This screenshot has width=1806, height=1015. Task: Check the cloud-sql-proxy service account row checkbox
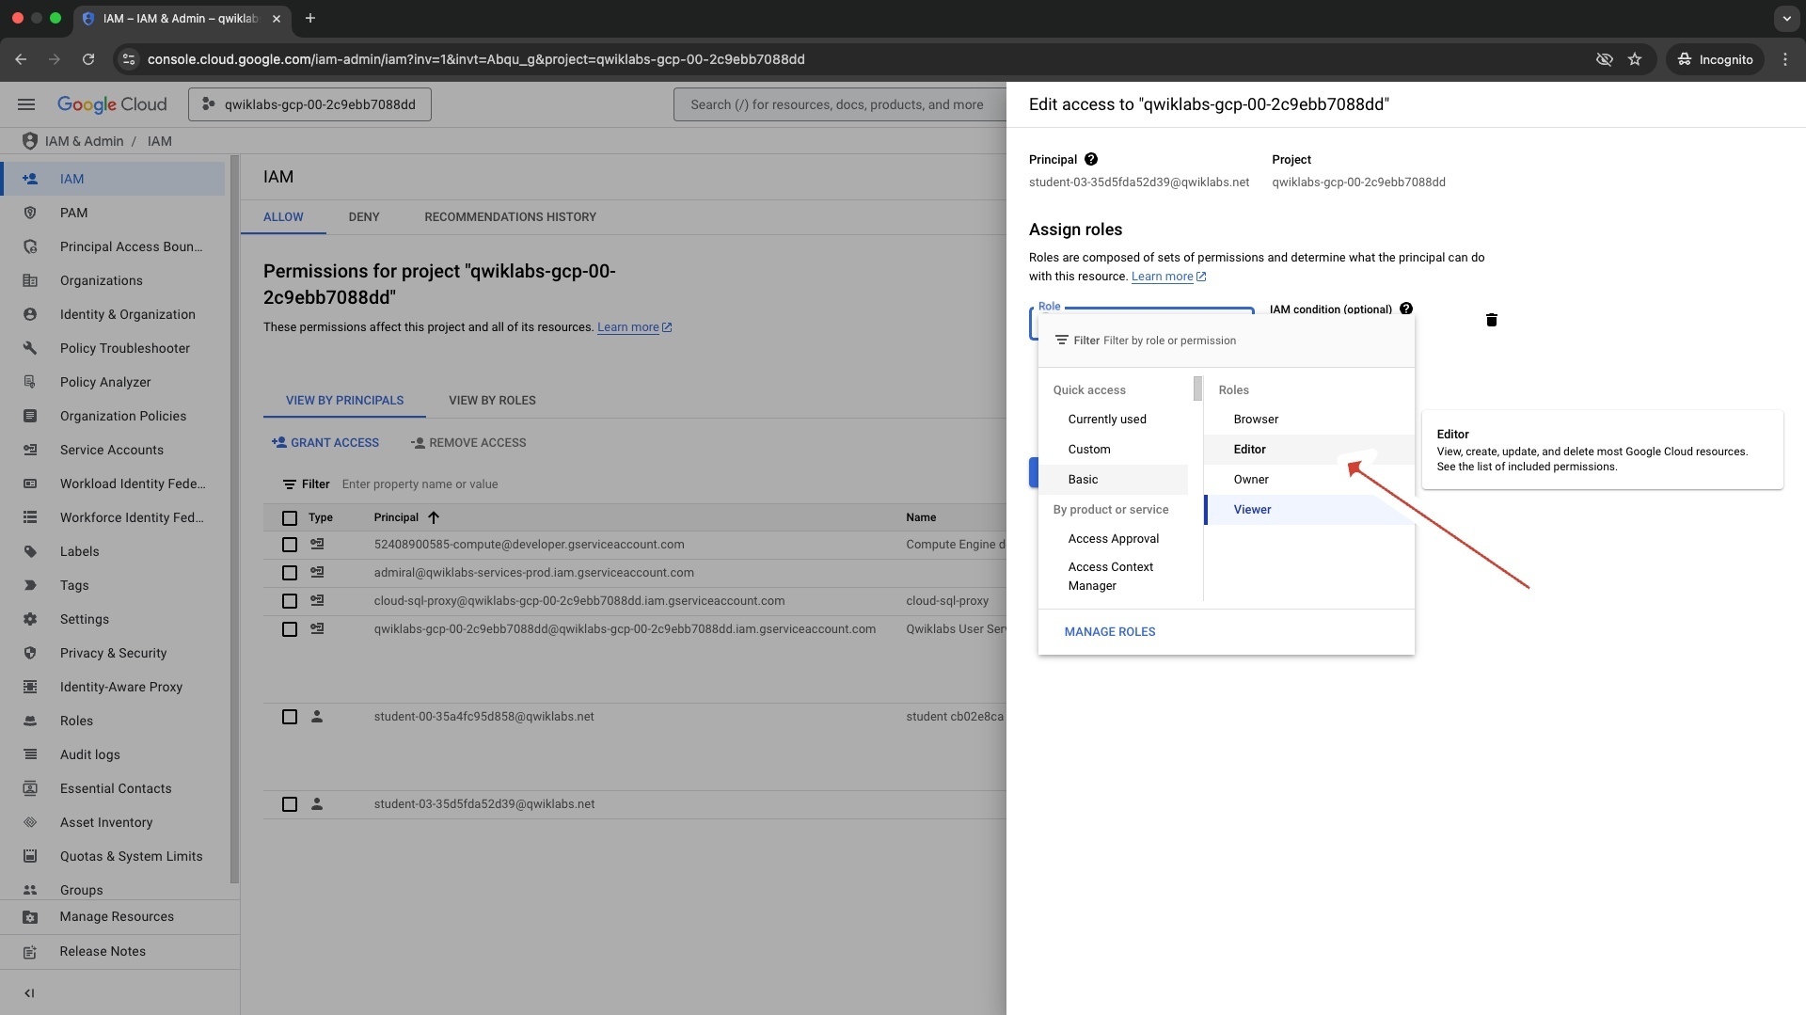pyautogui.click(x=290, y=601)
